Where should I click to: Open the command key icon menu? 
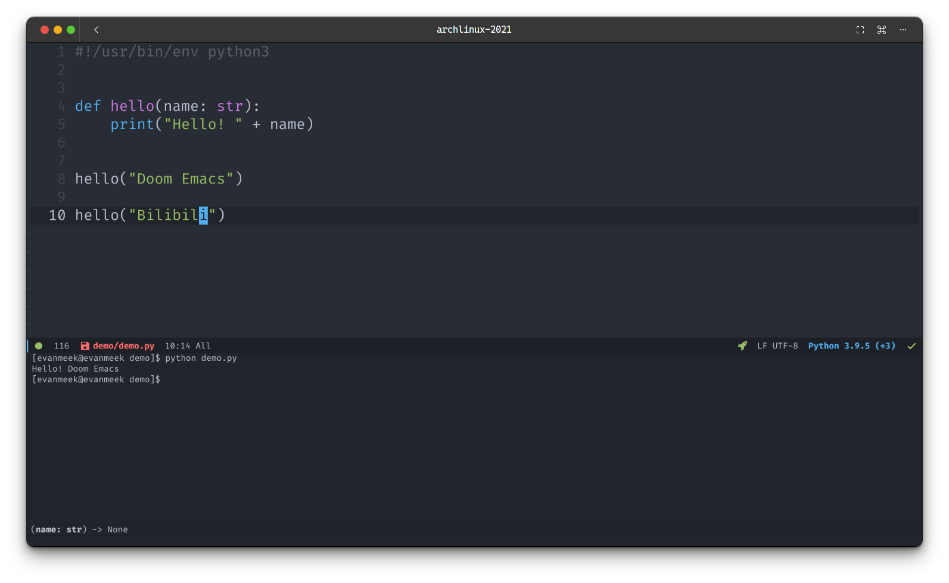(882, 30)
